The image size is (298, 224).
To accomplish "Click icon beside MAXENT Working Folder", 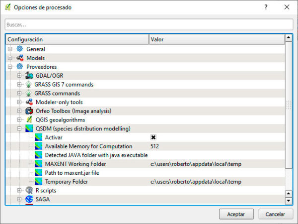I will pyautogui.click(x=38, y=164).
